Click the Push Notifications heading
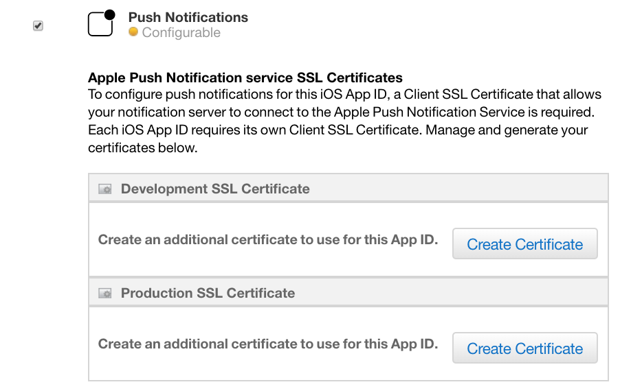 coord(188,17)
